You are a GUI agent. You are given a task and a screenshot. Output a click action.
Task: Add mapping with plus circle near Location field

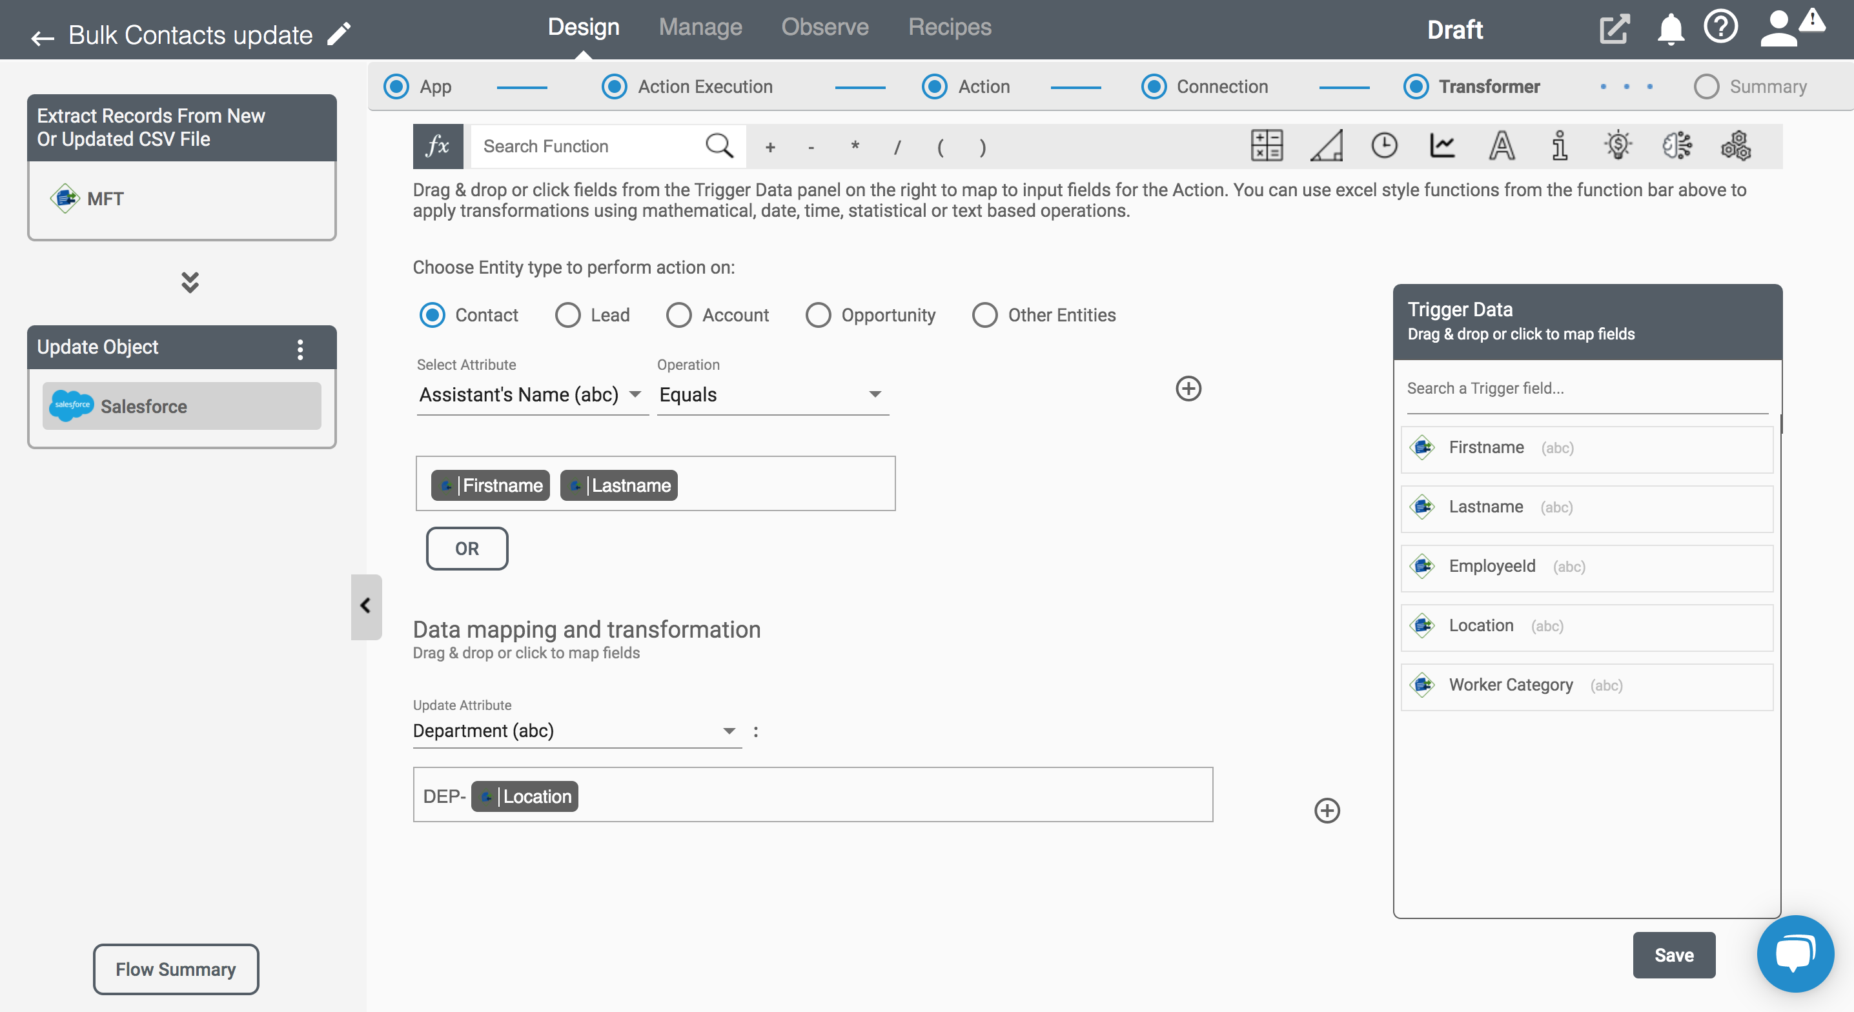(x=1327, y=811)
